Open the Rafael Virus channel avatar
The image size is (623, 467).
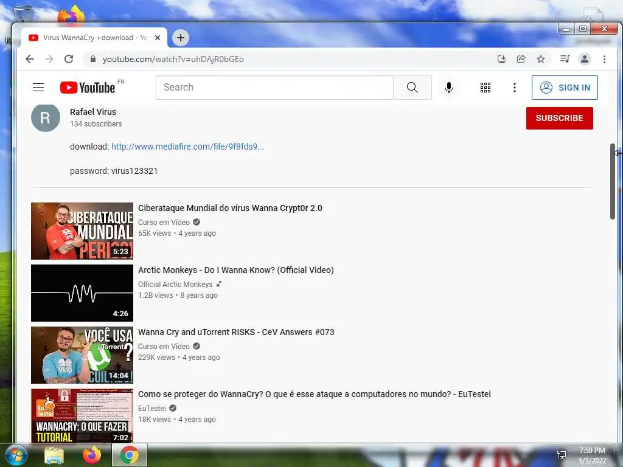[x=46, y=117]
